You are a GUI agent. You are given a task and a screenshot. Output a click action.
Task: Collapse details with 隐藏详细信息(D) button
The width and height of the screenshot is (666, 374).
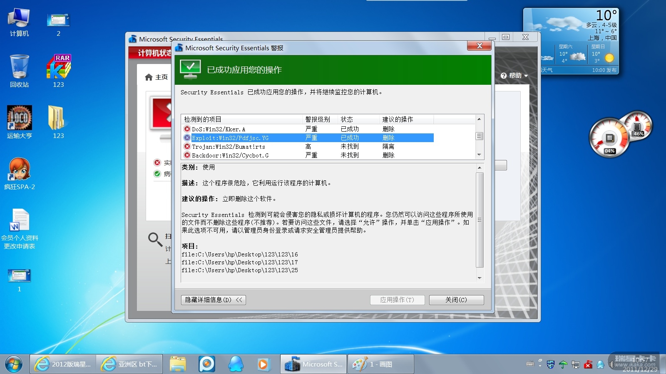(x=214, y=300)
